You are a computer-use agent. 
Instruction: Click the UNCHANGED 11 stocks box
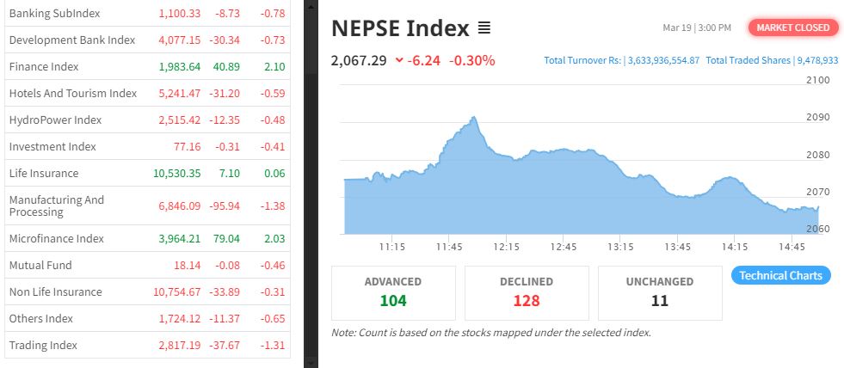[660, 292]
